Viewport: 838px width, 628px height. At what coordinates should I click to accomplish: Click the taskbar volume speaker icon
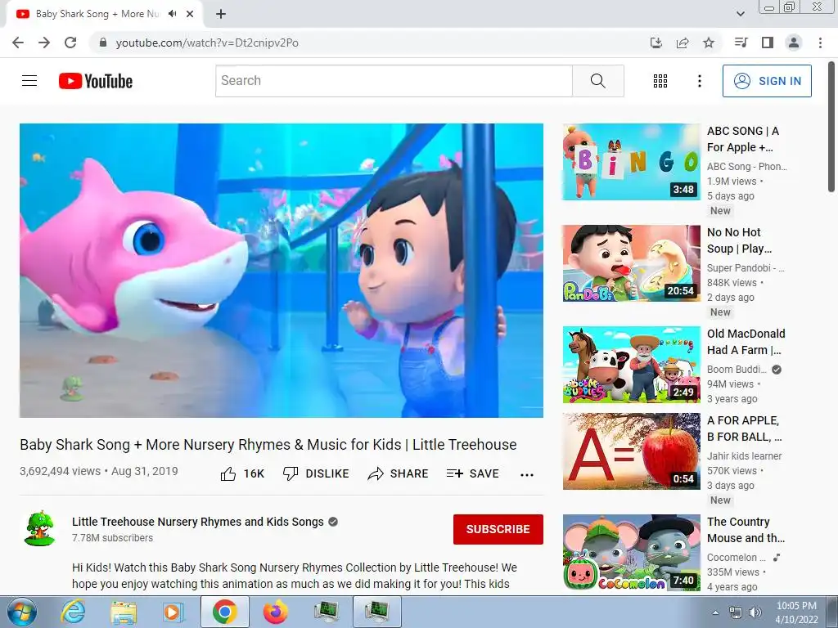[755, 612]
